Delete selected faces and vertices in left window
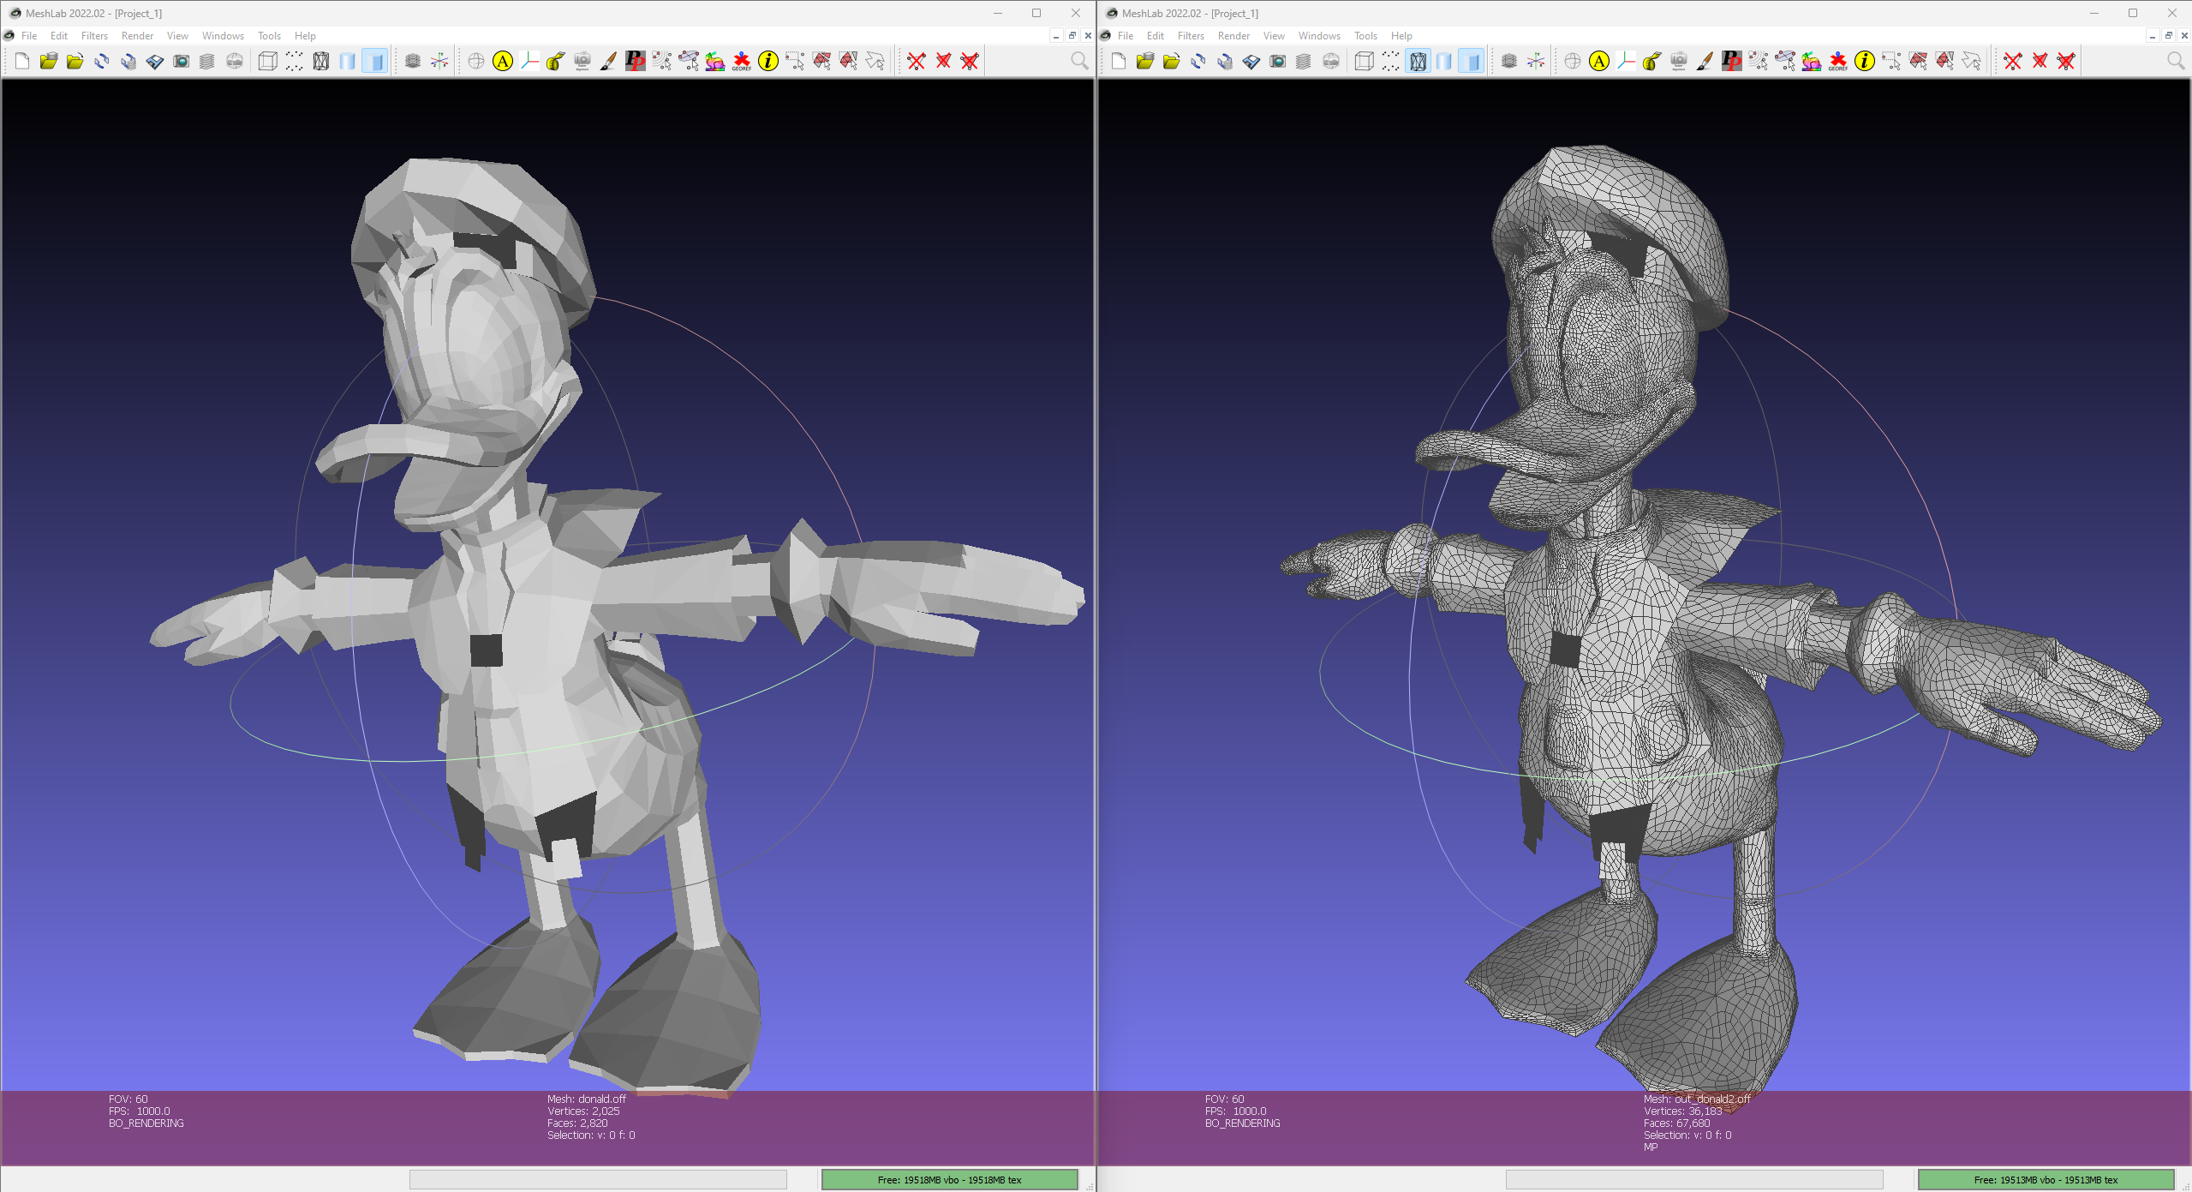The width and height of the screenshot is (2192, 1192). coord(970,61)
